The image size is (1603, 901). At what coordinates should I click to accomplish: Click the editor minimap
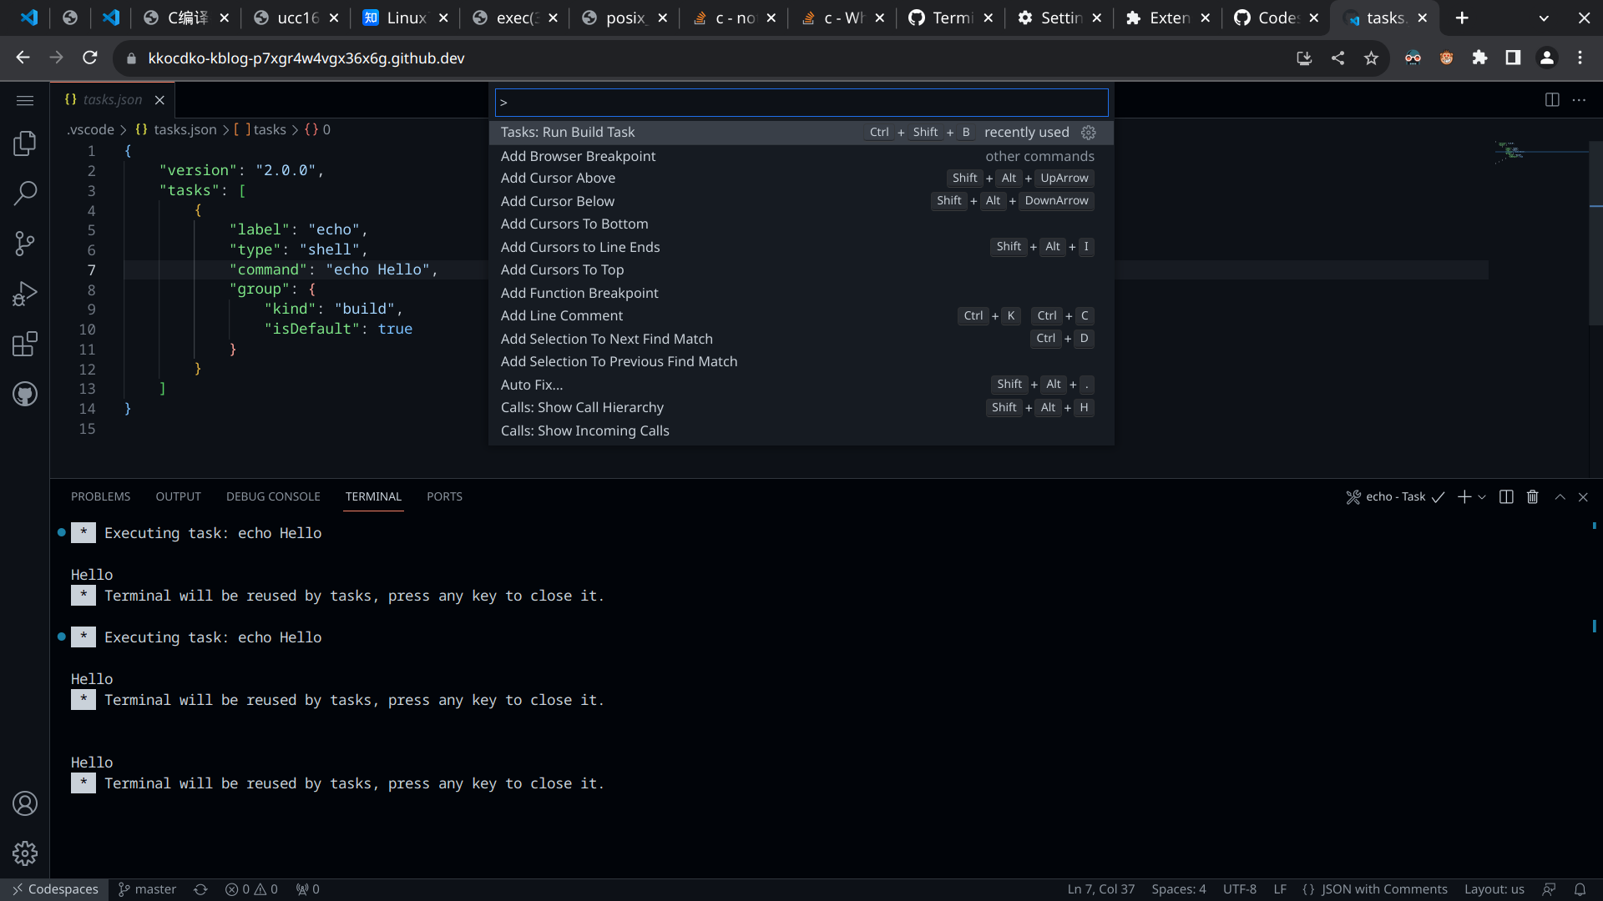[x=1541, y=152]
